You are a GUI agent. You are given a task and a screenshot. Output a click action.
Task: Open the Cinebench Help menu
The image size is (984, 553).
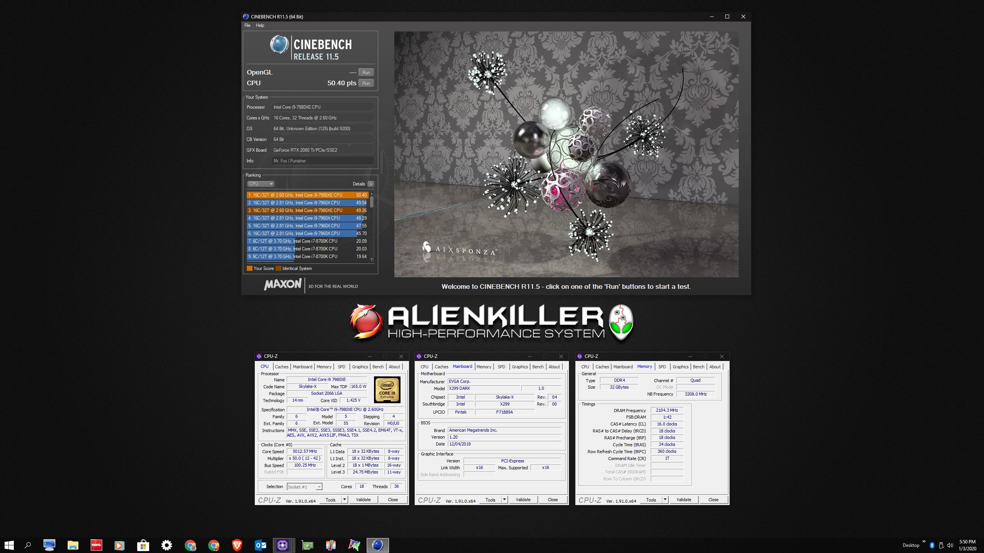(260, 25)
